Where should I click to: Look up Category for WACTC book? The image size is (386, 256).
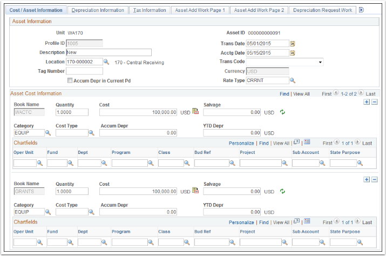[48, 133]
